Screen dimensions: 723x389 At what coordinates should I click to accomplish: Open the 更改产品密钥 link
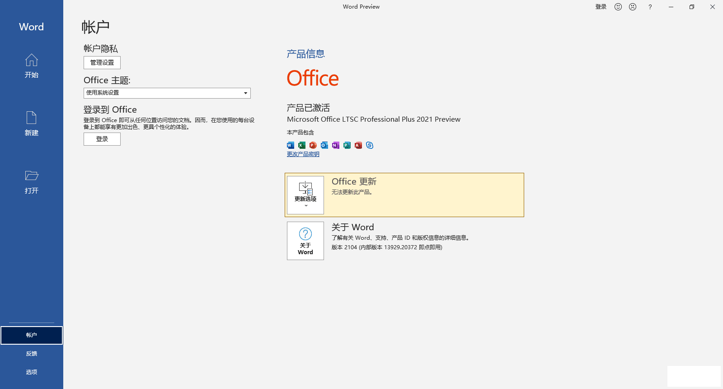tap(303, 154)
